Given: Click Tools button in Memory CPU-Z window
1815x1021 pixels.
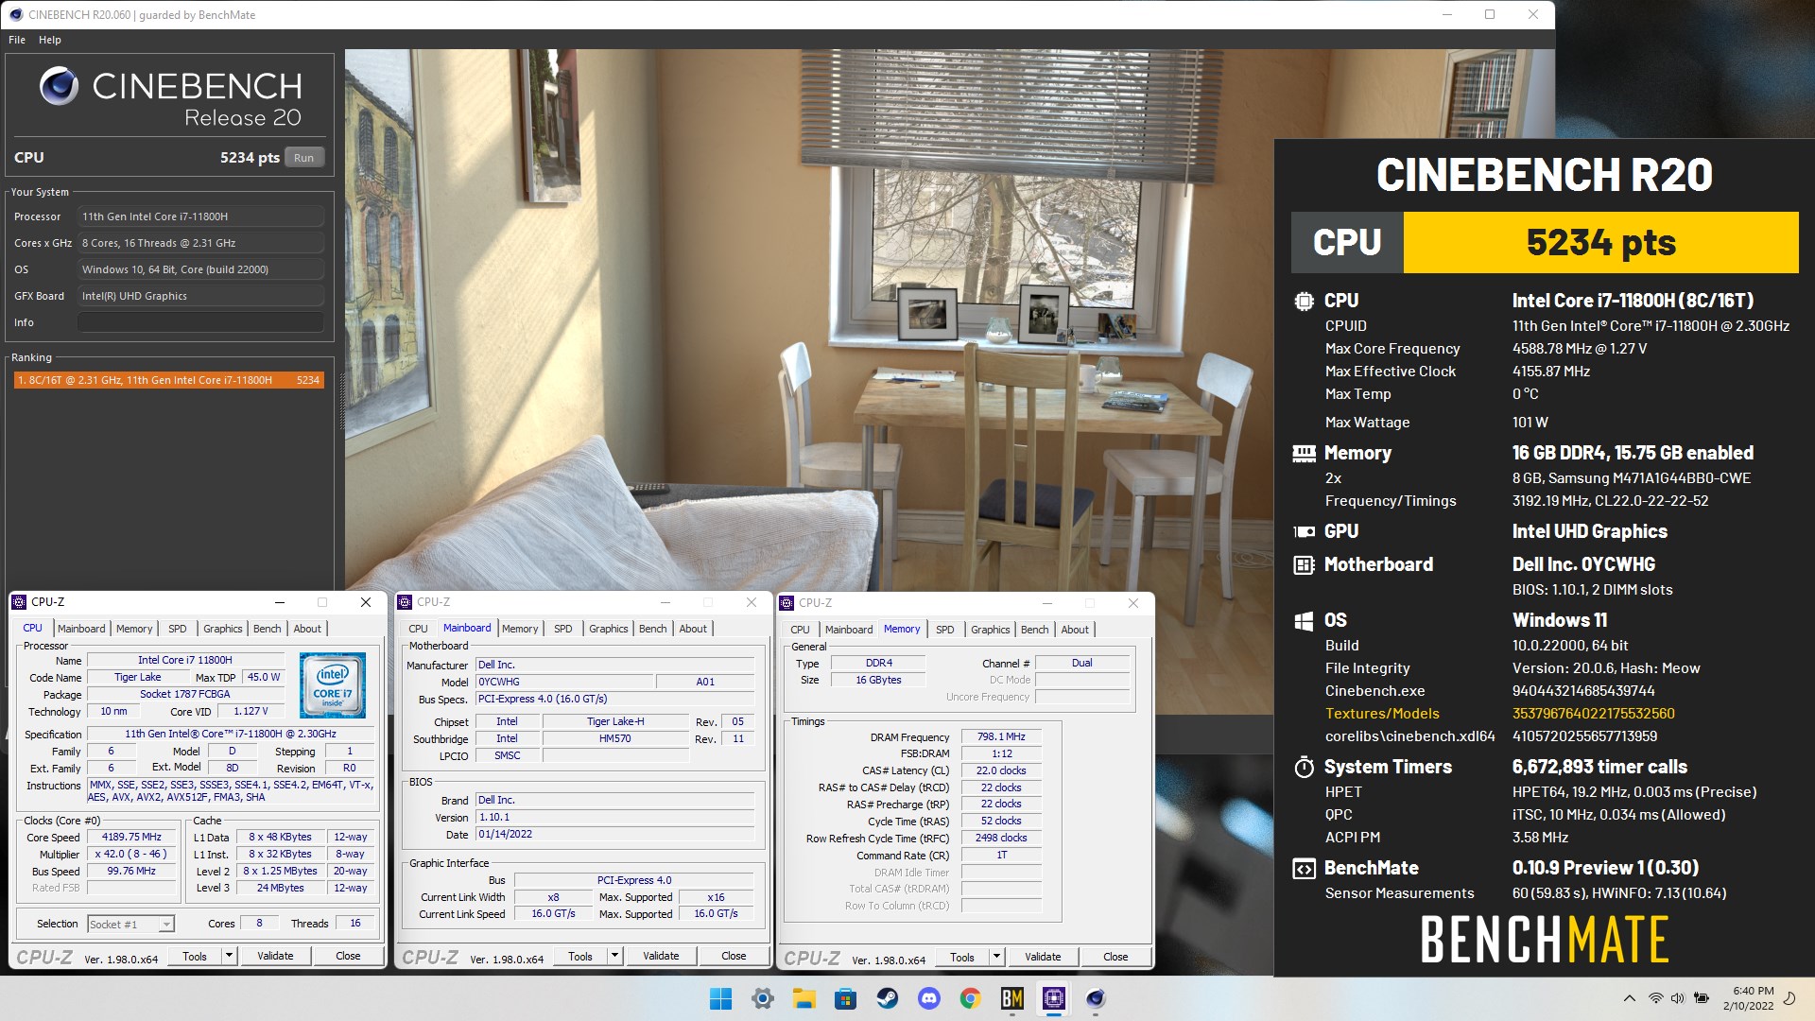Looking at the screenshot, I should 962,958.
